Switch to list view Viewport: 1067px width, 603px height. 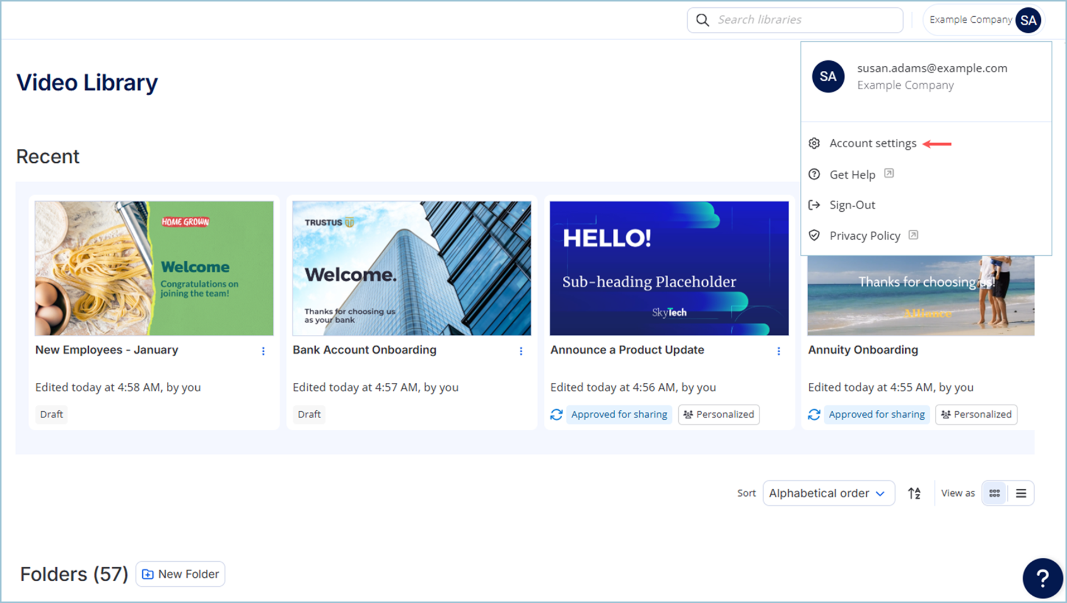[1021, 493]
